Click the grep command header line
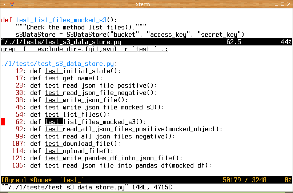The height and width of the screenshot is (193, 293). tap(85, 49)
